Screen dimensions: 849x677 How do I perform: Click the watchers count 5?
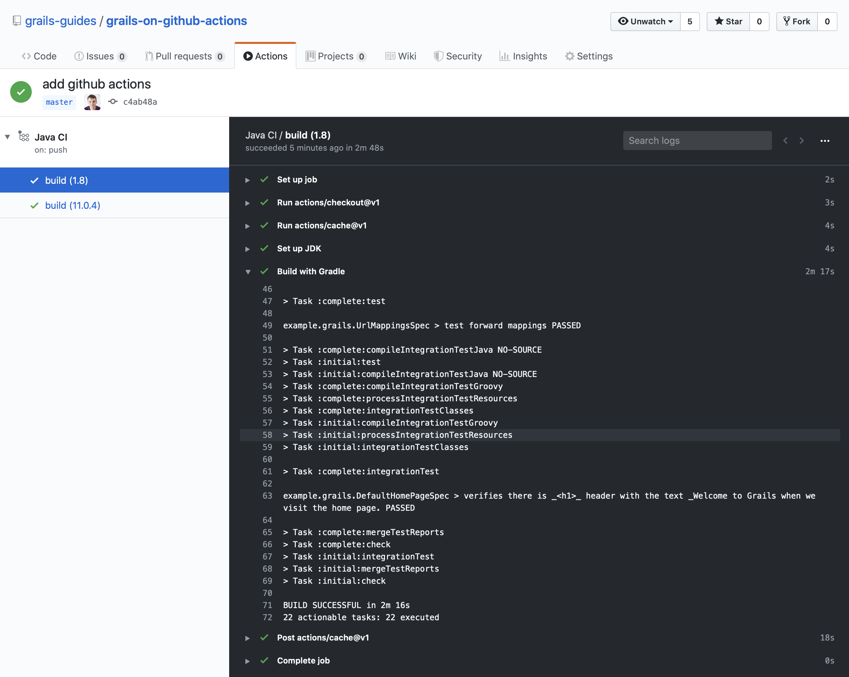point(690,21)
